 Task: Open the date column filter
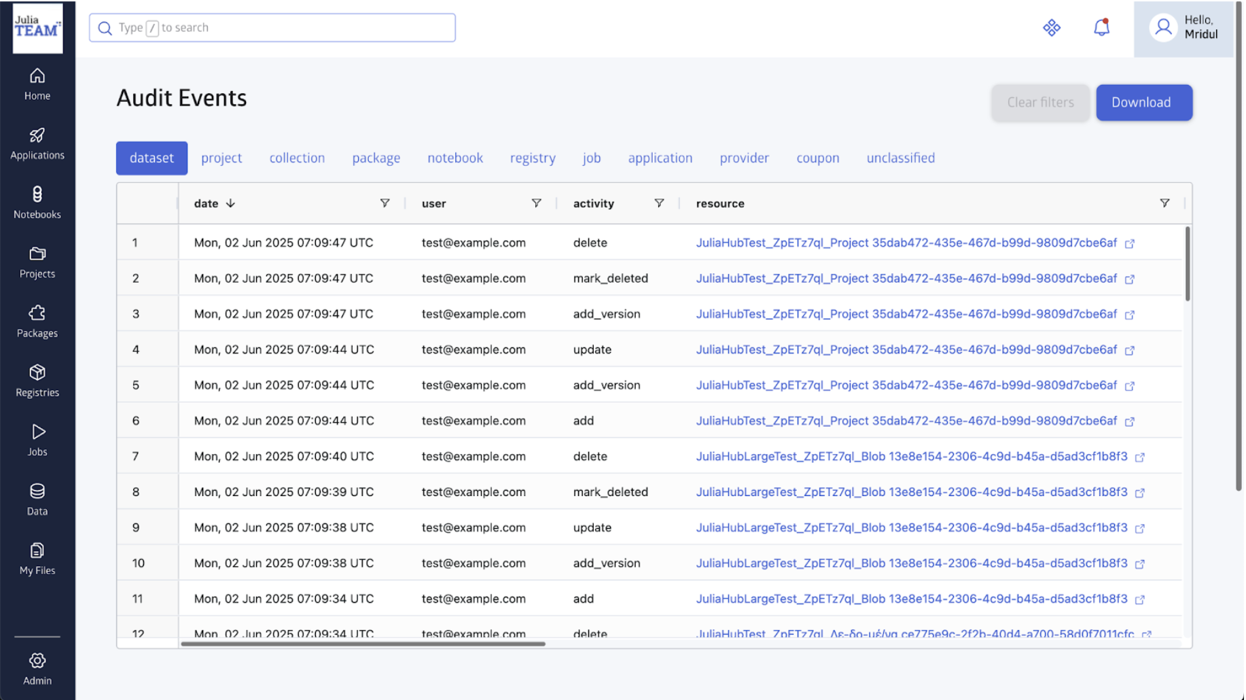point(385,203)
